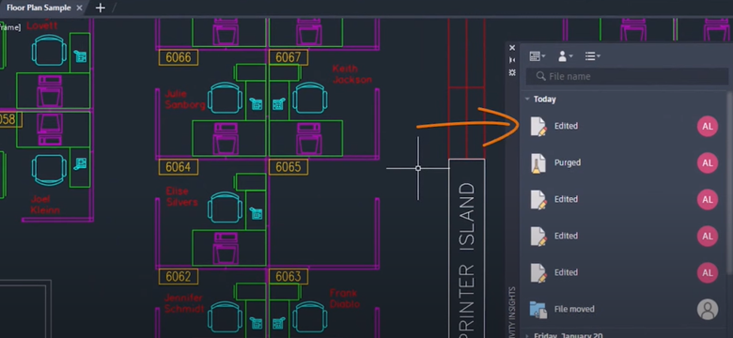Select the Julie Sanborg name label

click(184, 100)
